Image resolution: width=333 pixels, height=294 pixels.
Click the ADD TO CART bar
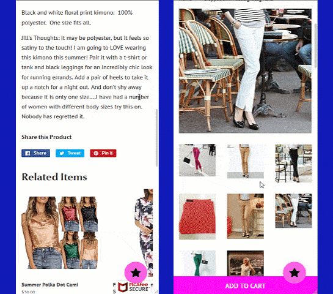(x=245, y=285)
